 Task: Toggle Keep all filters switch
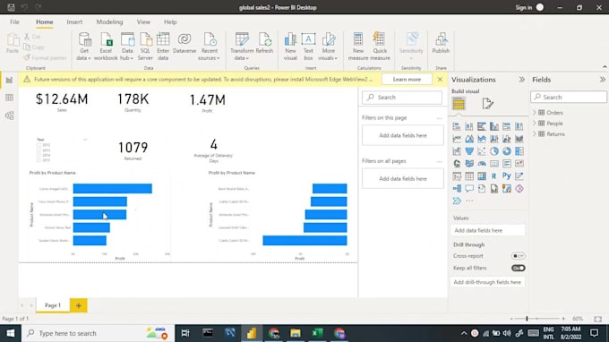(519, 268)
